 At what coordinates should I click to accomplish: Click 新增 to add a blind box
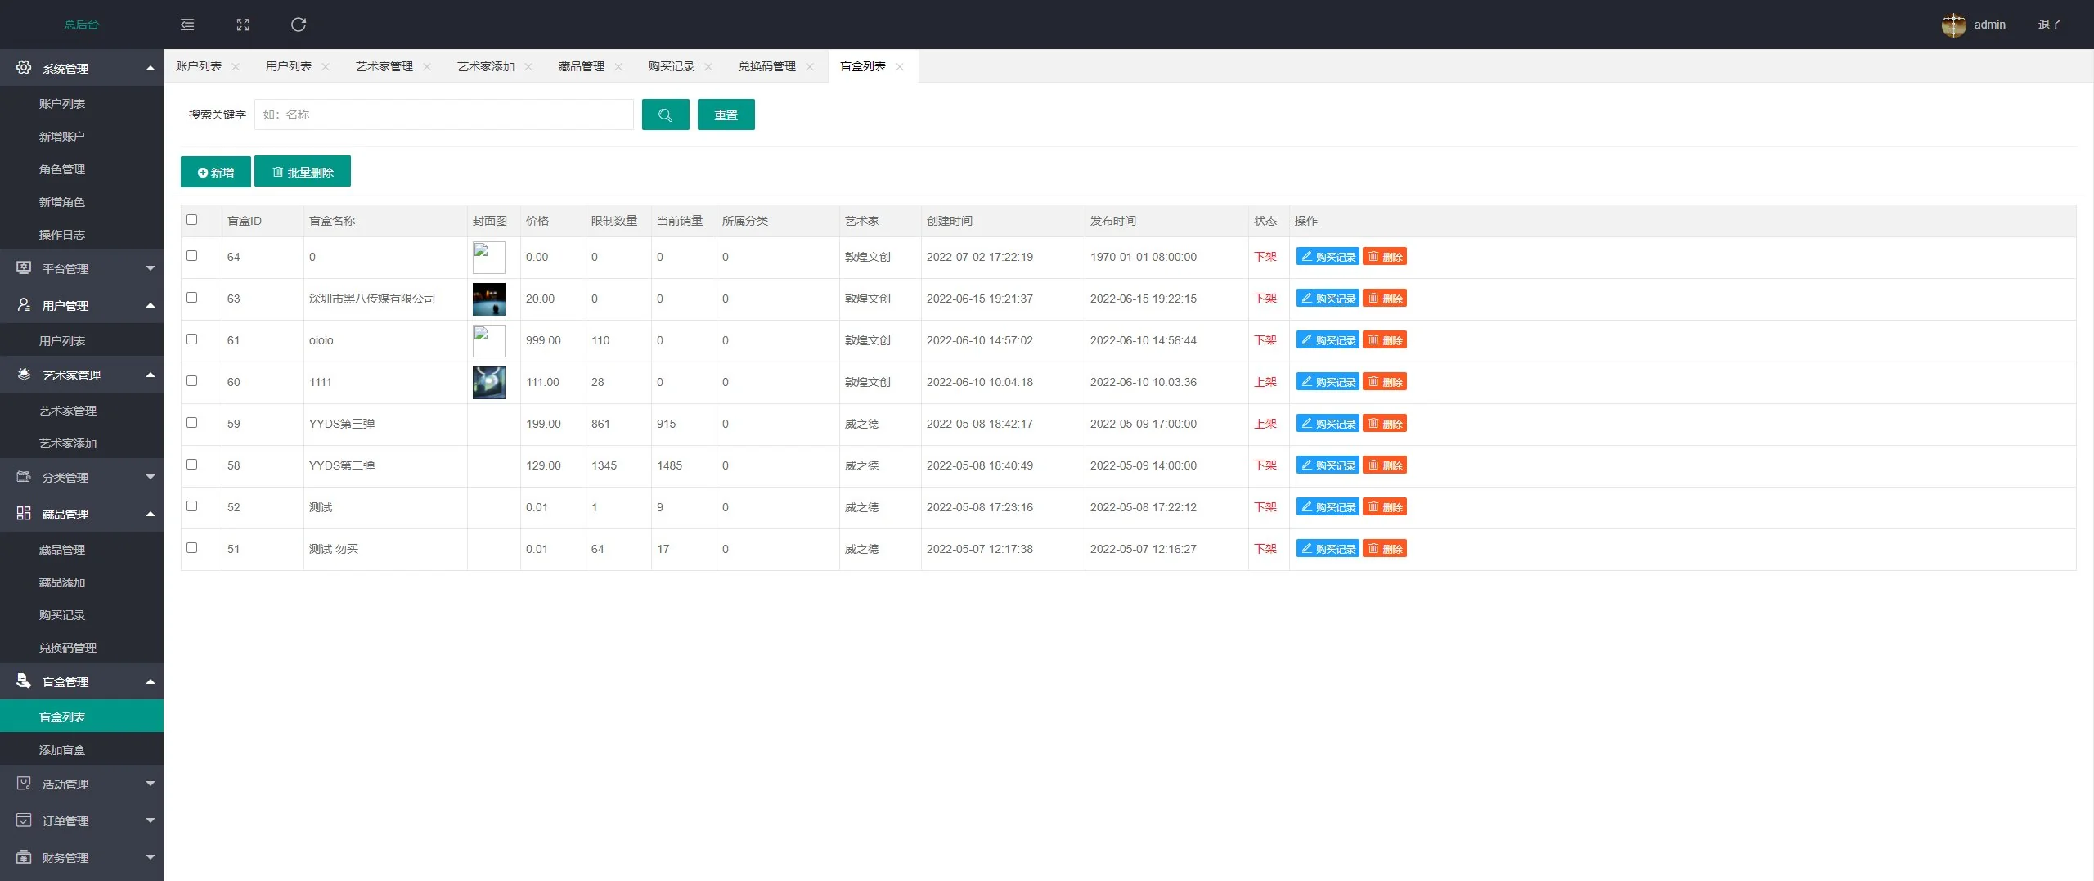tap(215, 172)
